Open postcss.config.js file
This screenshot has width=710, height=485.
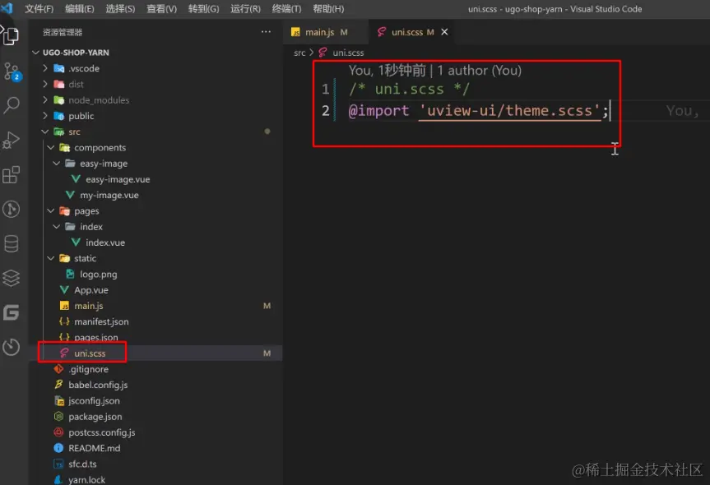pos(102,432)
